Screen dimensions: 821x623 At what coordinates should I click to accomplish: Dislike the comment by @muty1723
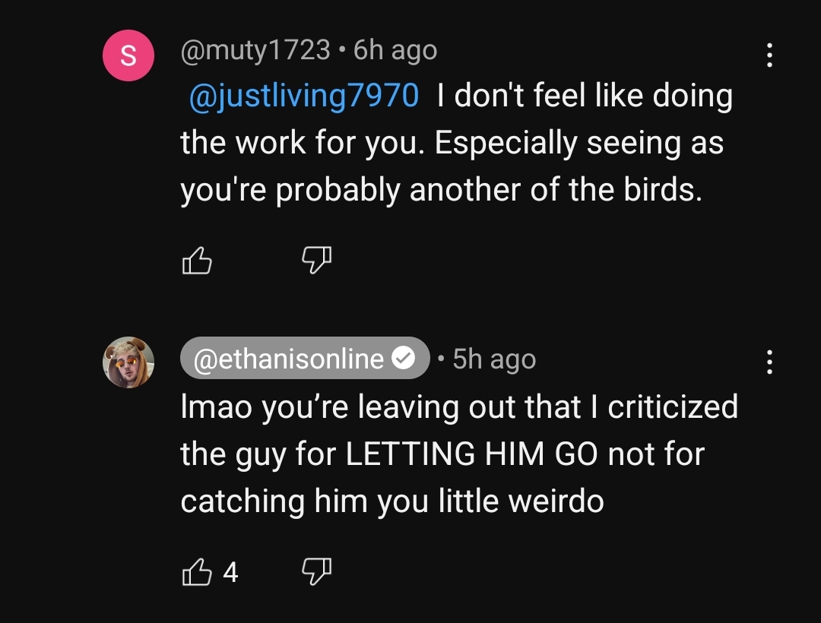(x=317, y=260)
